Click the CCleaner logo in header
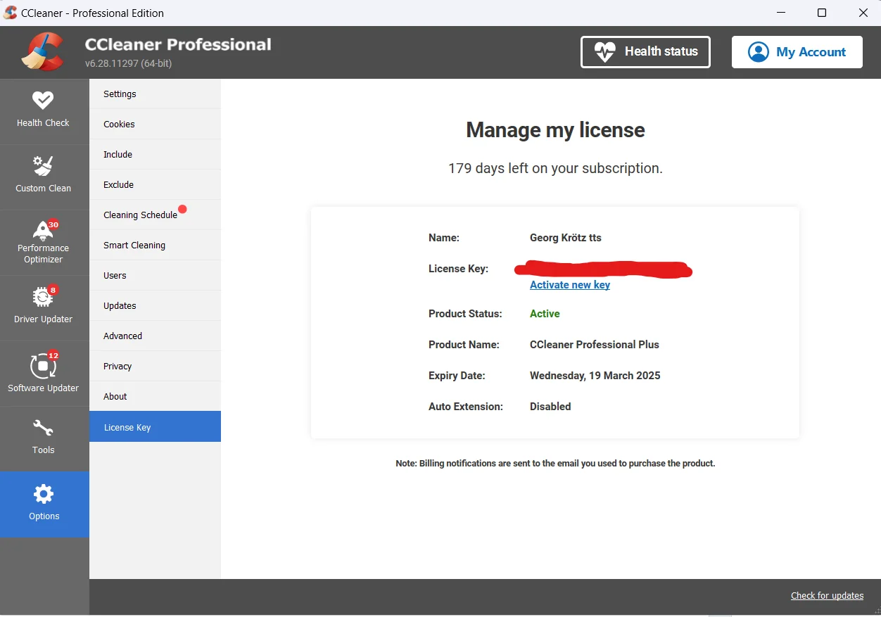 pos(43,52)
